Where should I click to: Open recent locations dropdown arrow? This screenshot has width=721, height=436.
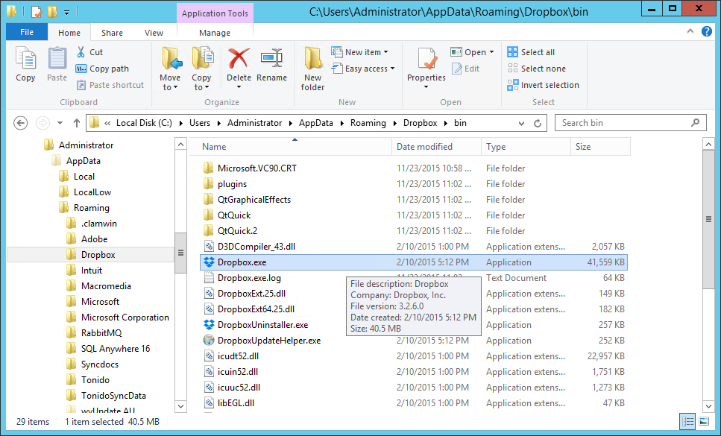tap(60, 123)
